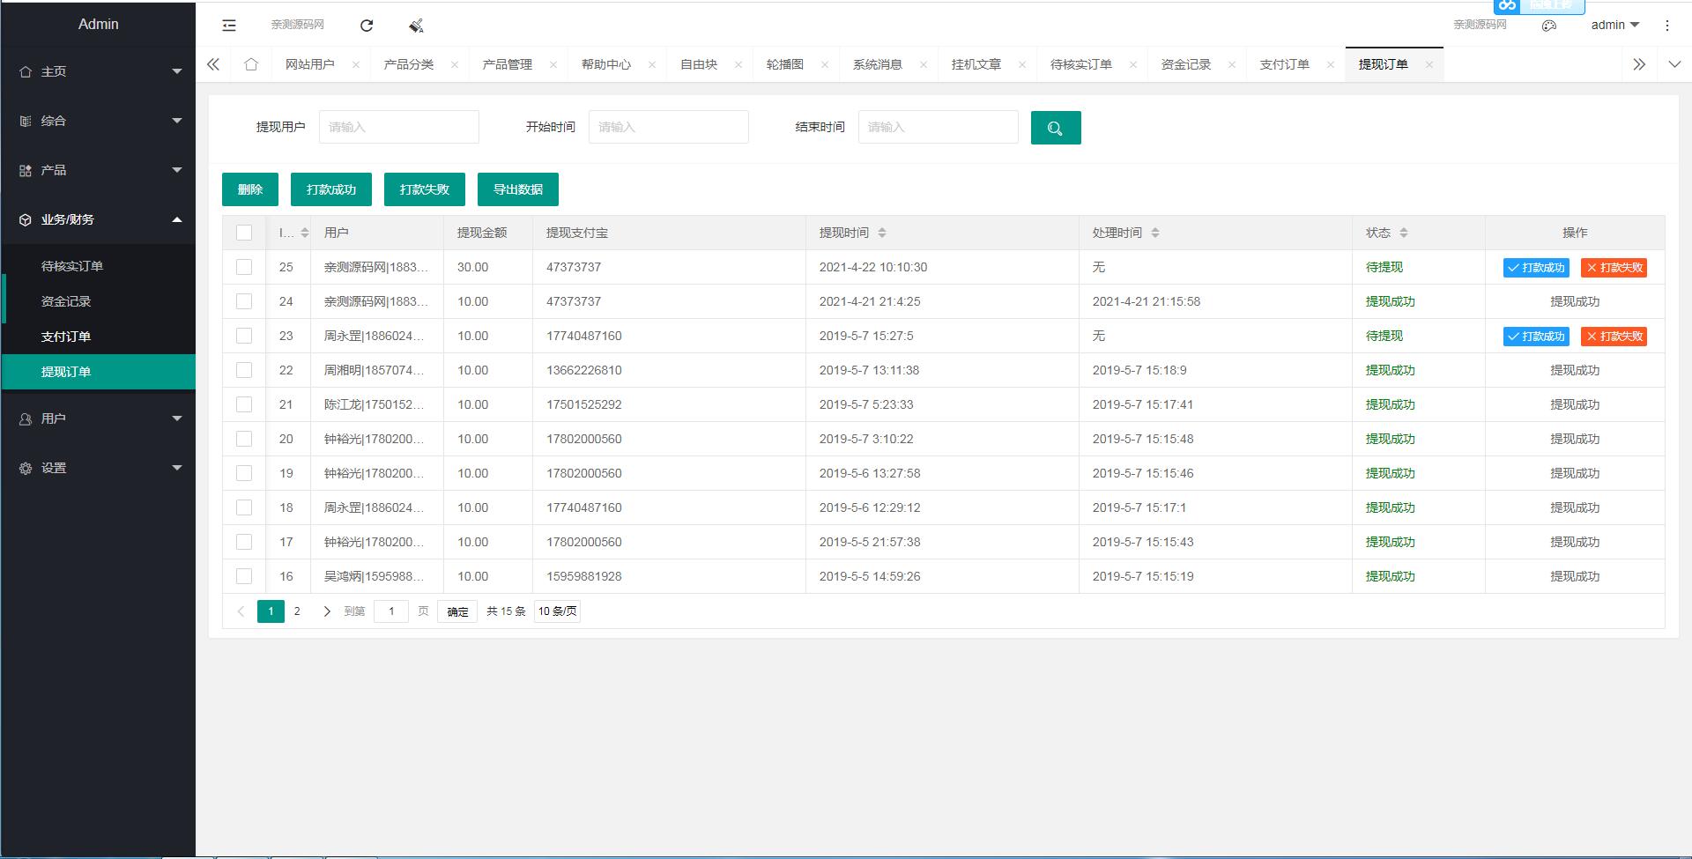Screen dimensions: 1692x859
Task: Click the sidebar collapse menu icon
Action: pyautogui.click(x=229, y=26)
